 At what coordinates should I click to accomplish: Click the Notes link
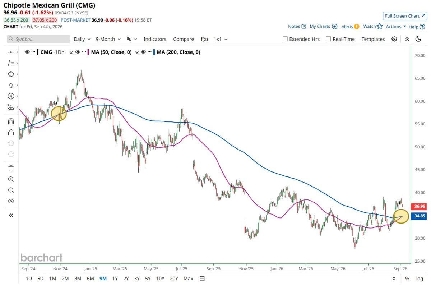click(294, 26)
